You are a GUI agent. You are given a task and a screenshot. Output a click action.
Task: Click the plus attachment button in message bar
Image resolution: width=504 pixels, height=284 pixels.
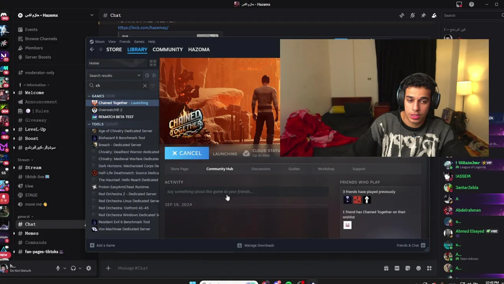(x=108, y=268)
